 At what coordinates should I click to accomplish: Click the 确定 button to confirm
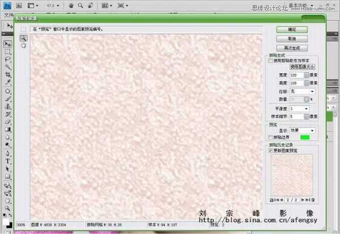coord(292,29)
